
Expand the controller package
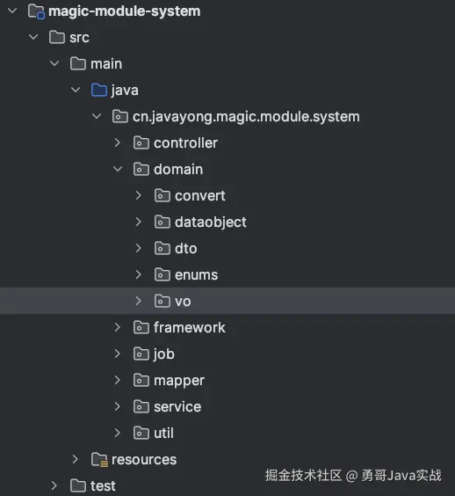(117, 143)
